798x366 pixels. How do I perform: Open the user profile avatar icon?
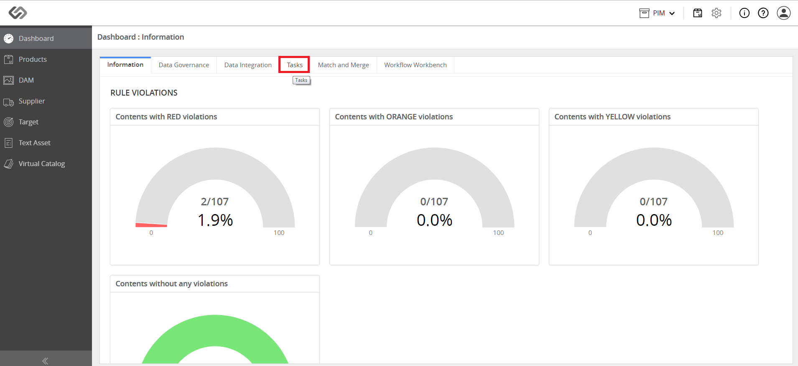point(784,13)
